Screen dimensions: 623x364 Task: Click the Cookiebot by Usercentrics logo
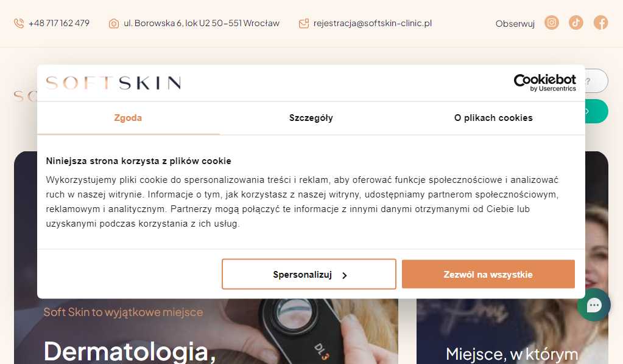click(x=544, y=83)
